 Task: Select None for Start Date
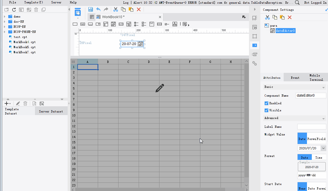(x=302, y=187)
